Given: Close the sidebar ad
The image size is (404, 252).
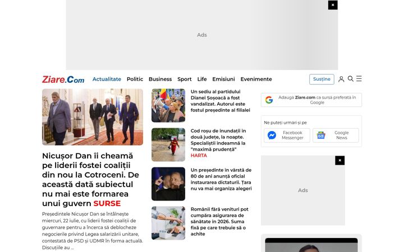Looking at the screenshot, I should pyautogui.click(x=340, y=161).
